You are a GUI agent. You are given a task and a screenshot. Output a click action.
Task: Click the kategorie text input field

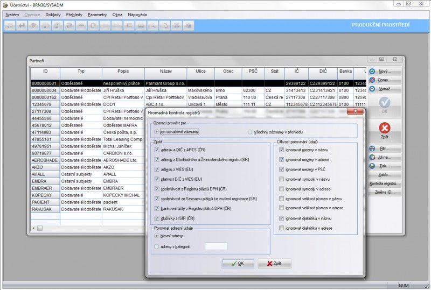216,246
